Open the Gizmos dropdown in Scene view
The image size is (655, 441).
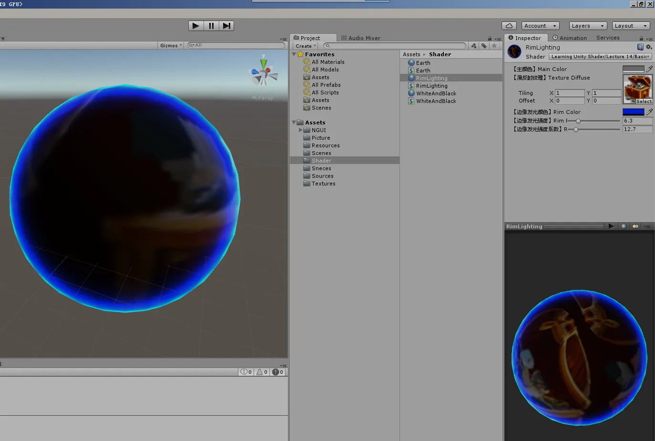coord(171,45)
